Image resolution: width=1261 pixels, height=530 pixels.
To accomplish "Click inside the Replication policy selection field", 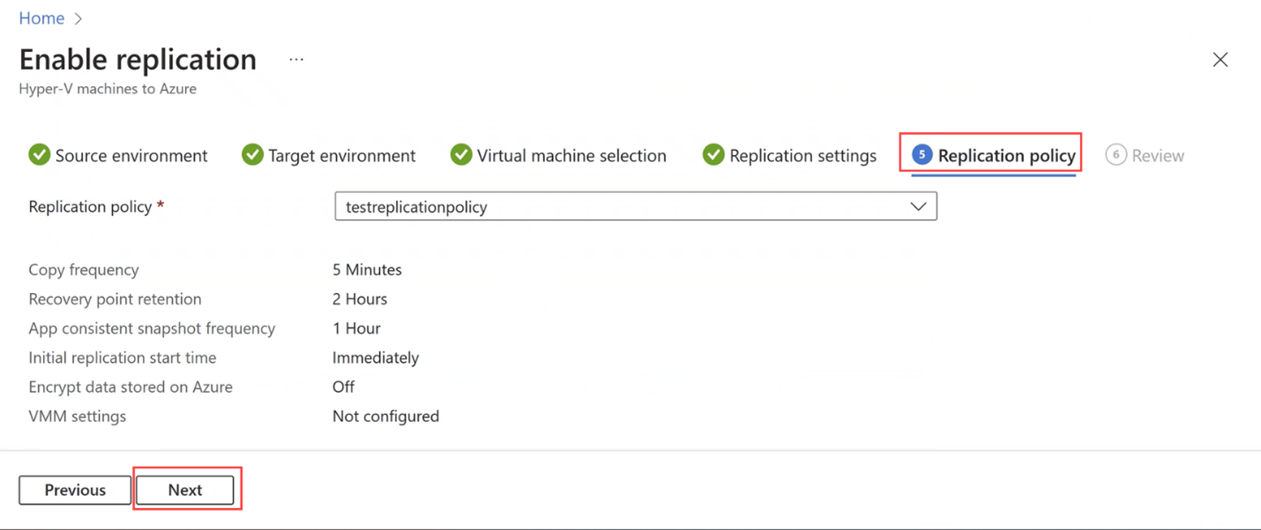I will [617, 206].
